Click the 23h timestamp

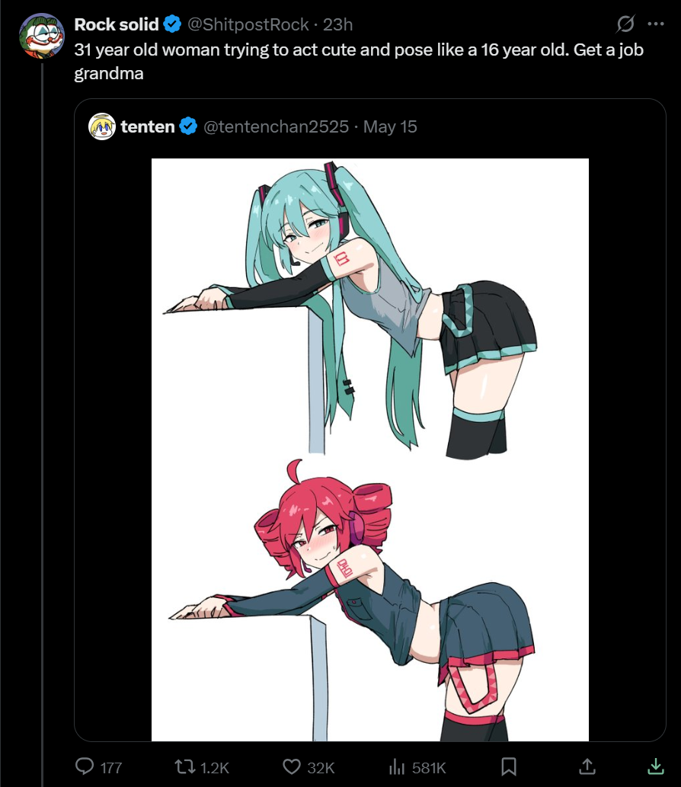[337, 24]
